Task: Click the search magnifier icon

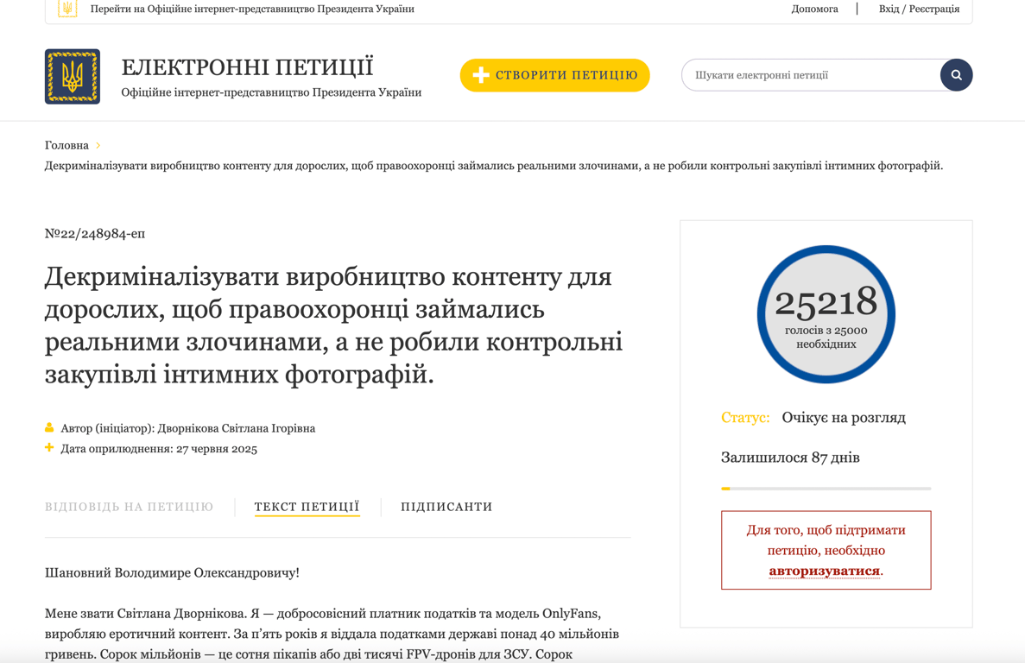Action: click(x=956, y=75)
